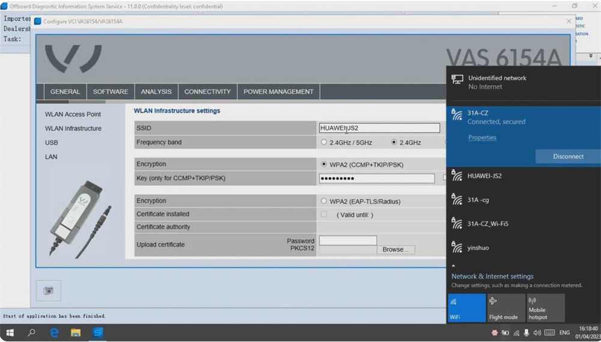The width and height of the screenshot is (601, 342).
Task: Open File Explorer from the taskbar
Action: [76, 332]
